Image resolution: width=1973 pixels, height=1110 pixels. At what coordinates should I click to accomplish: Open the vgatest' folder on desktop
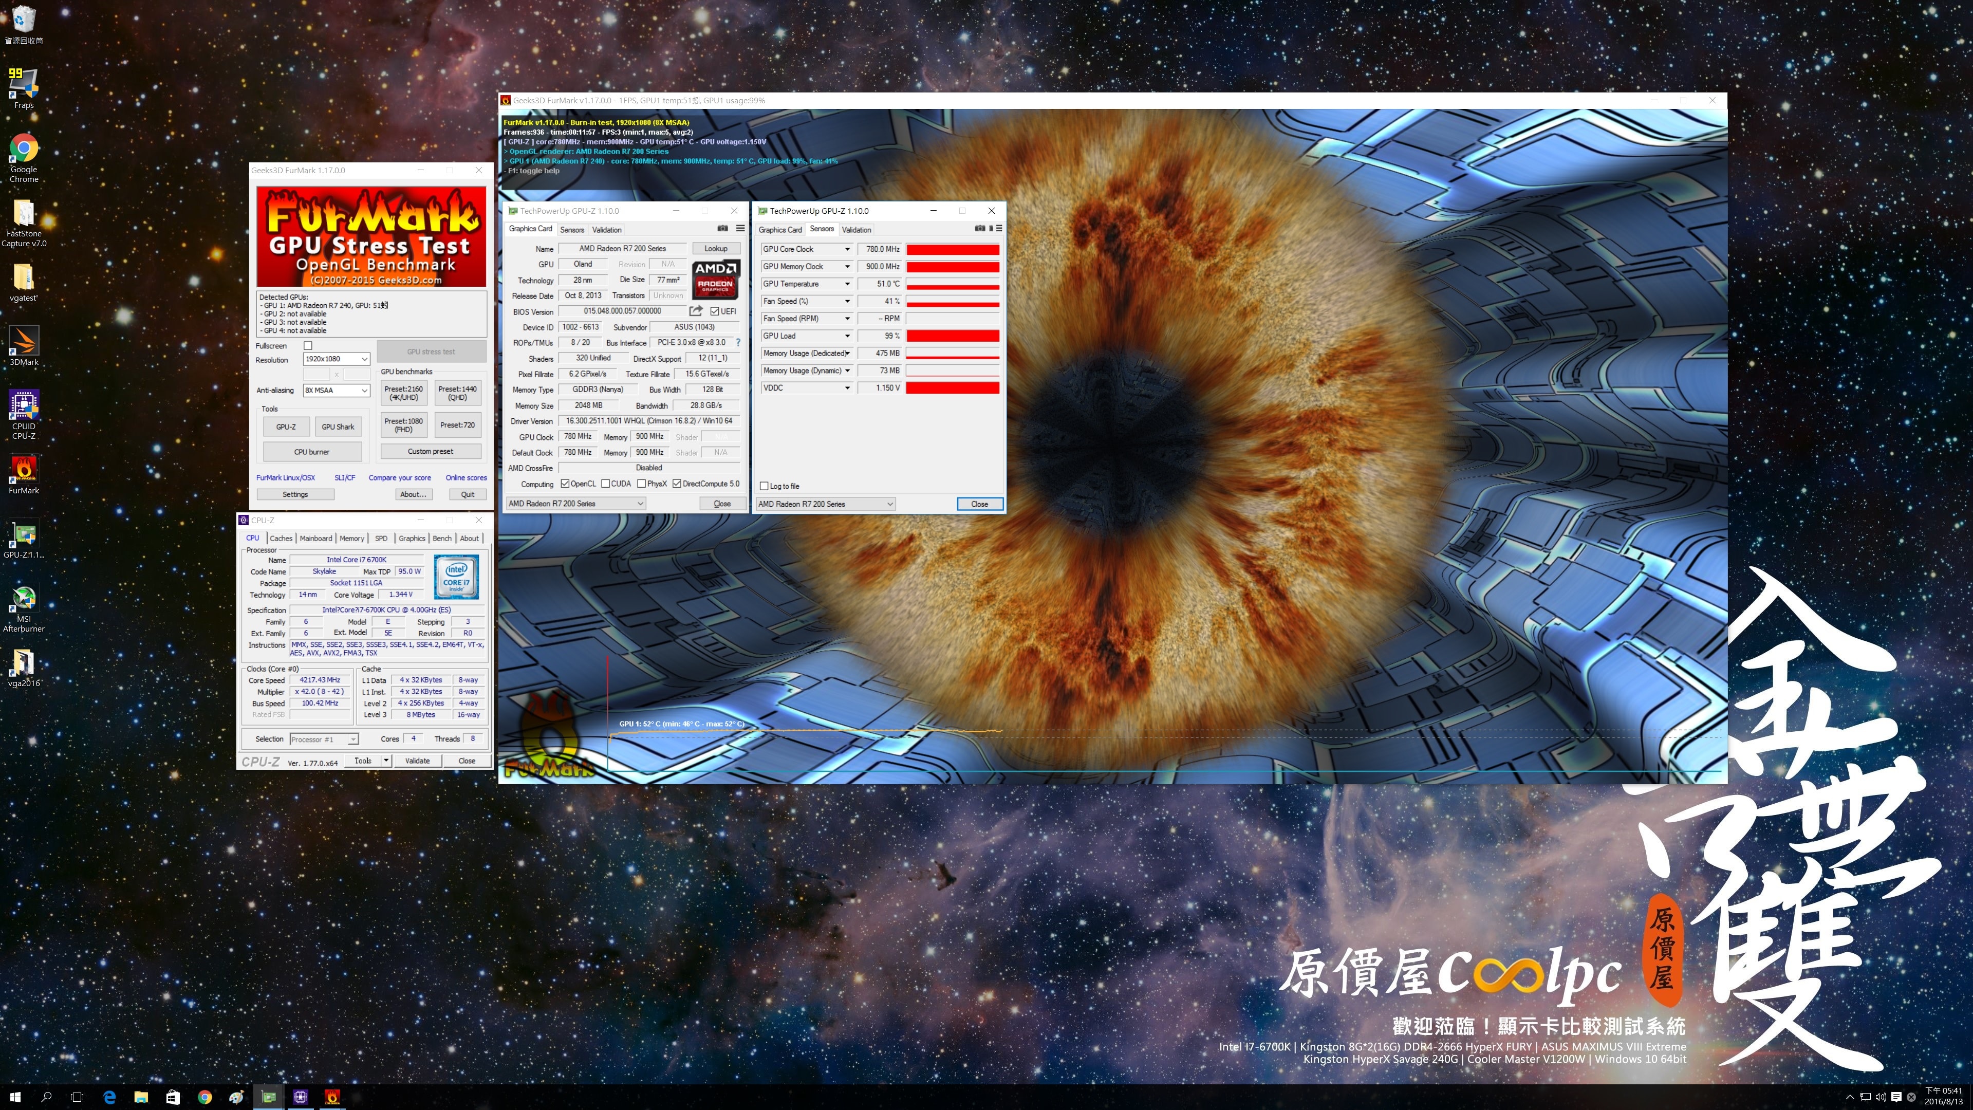[24, 282]
